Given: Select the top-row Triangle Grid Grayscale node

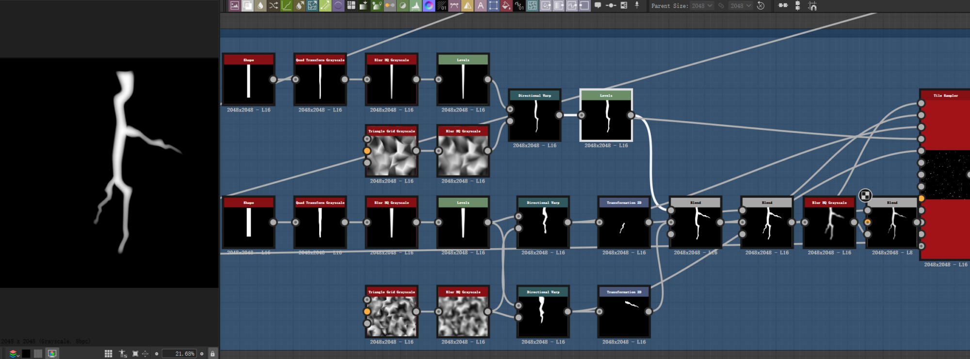Looking at the screenshot, I should coord(391,151).
